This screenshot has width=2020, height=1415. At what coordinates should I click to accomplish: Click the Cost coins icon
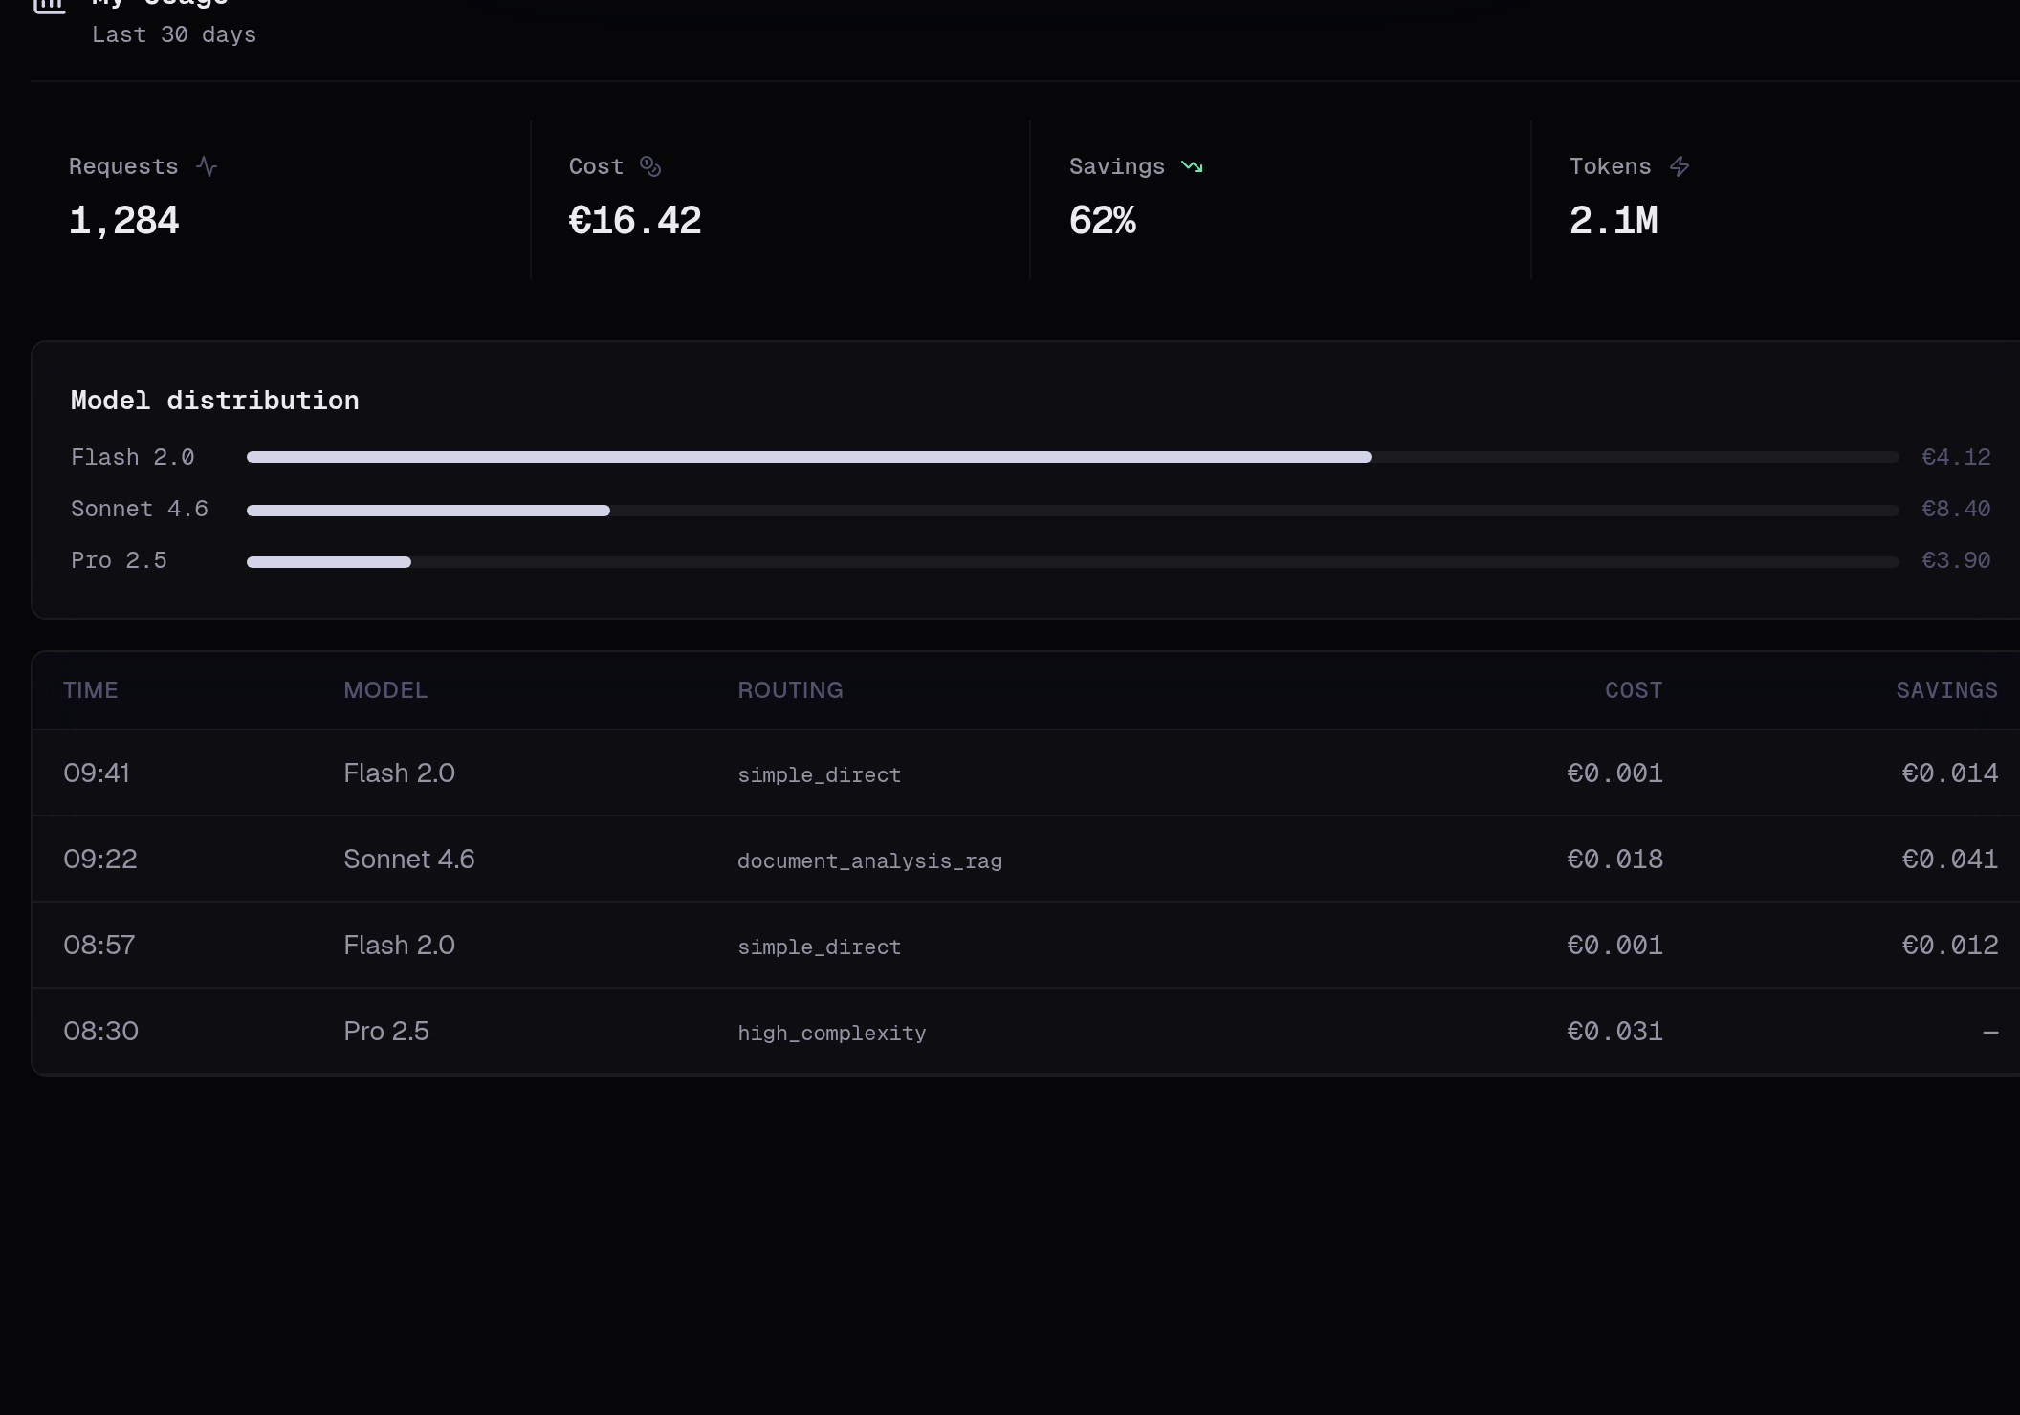pos(650,166)
